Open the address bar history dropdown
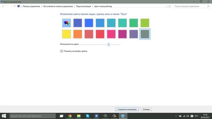Screen dimensions: 212x119 [x=166, y=7]
